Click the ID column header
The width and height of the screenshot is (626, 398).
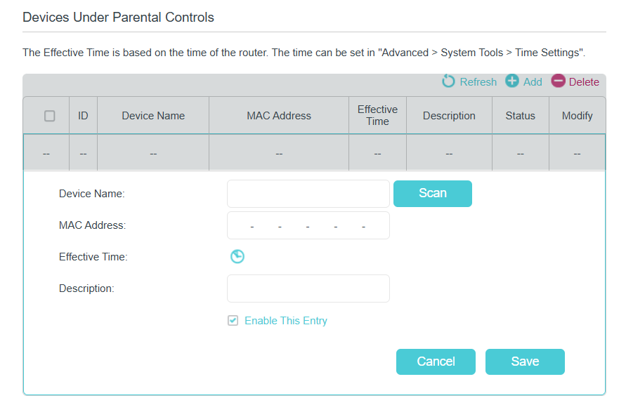[83, 116]
